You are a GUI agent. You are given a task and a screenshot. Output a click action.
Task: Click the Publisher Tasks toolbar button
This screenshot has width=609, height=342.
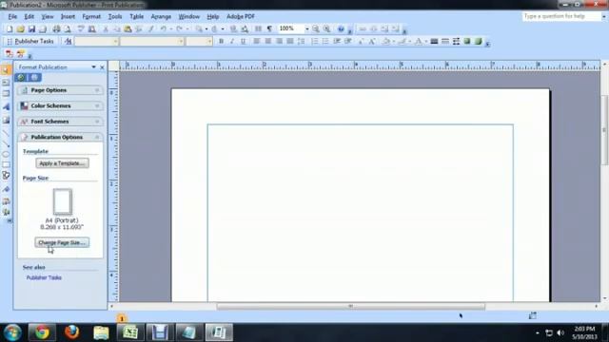(30, 42)
